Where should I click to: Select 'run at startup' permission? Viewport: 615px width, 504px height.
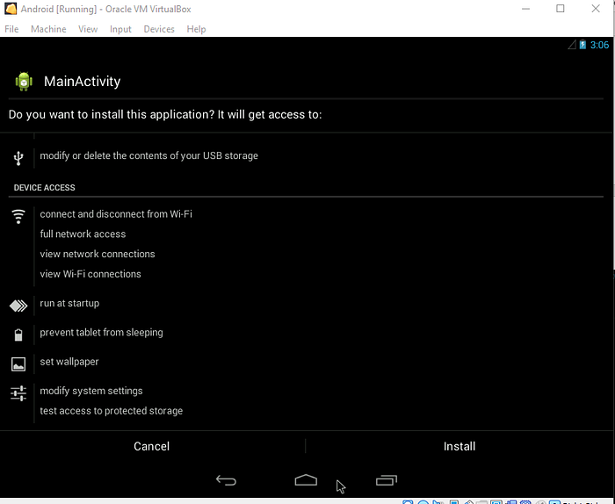coord(69,303)
